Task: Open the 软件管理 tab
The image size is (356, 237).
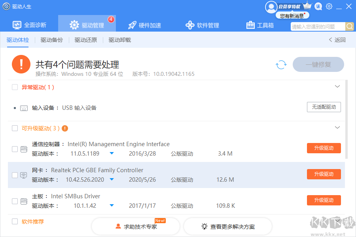Action: pos(202,25)
